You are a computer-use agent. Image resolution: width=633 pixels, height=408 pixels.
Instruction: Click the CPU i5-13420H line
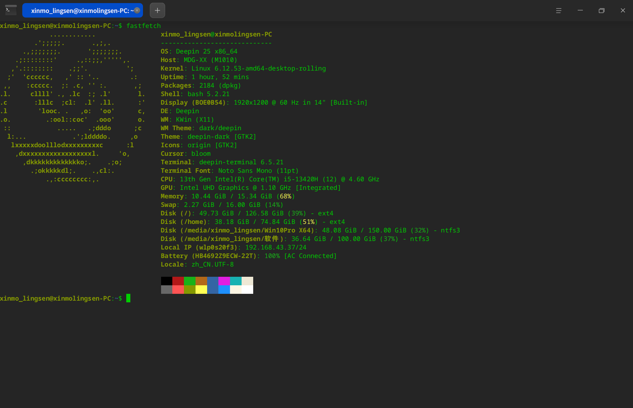coord(270,179)
